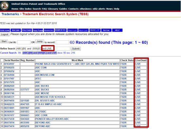Open the Free Form search button
This screenshot has width=181, height=129.
tap(38, 30)
